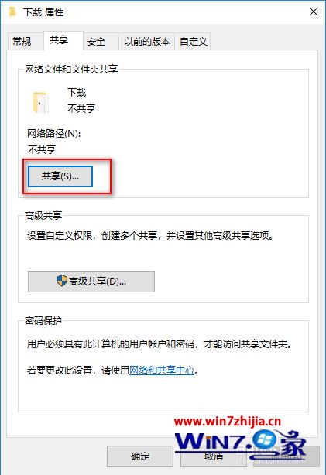Viewport: 326px width, 475px height.
Task: Confirm with the 确定 button
Action: 140,456
